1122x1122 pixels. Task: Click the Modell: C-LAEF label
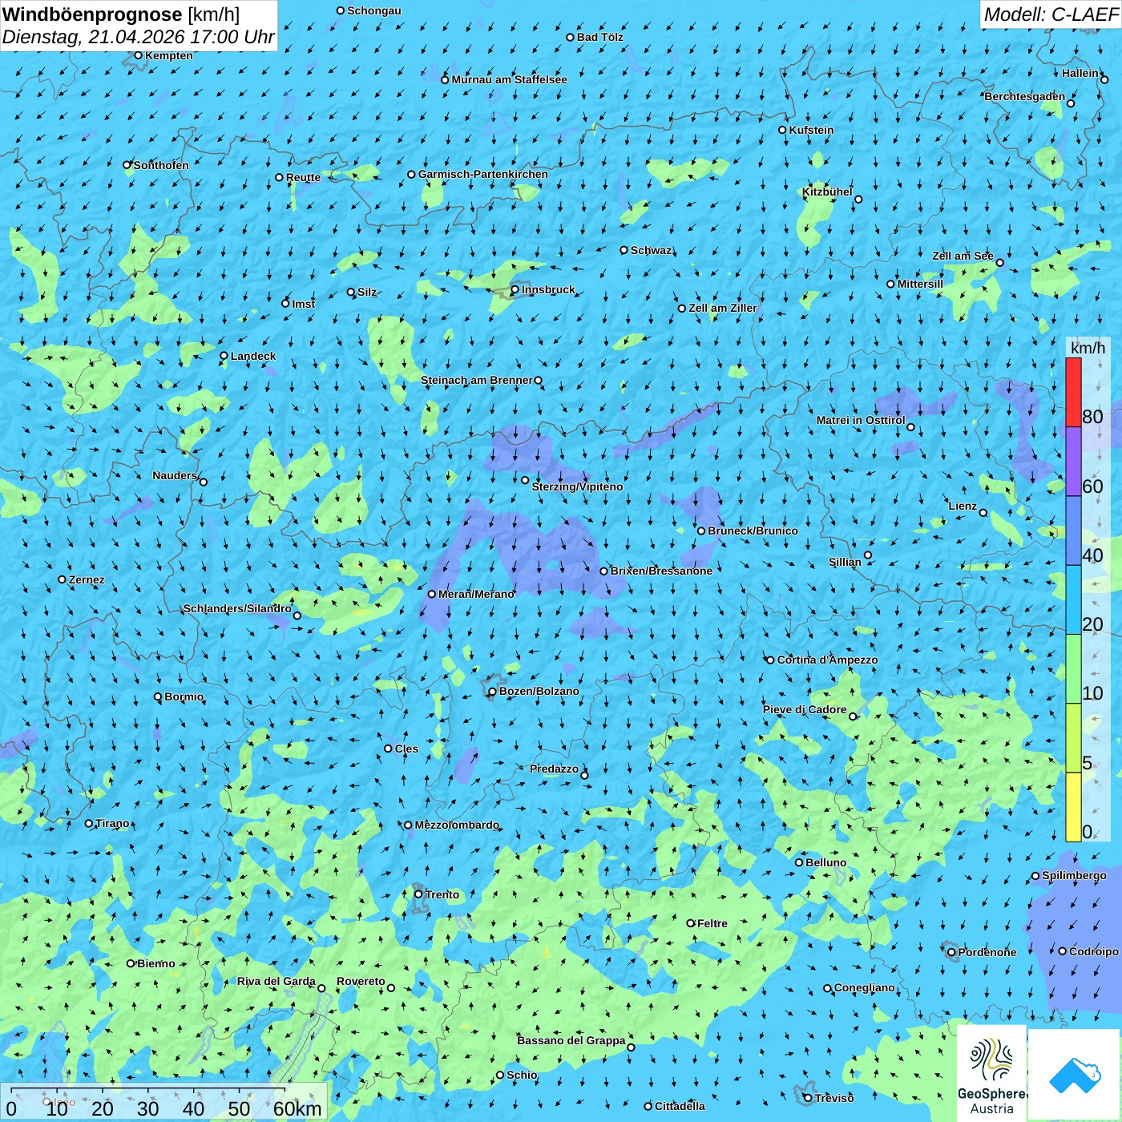1051,14
